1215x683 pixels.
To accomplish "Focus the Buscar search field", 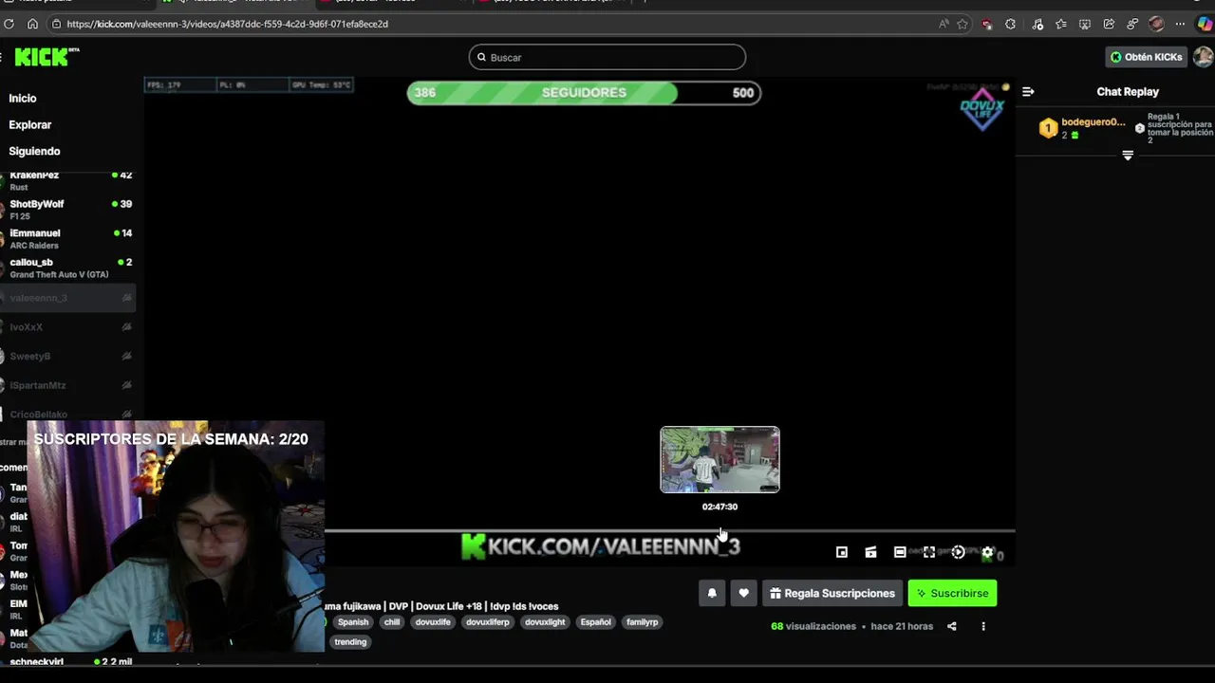I will click(x=607, y=57).
